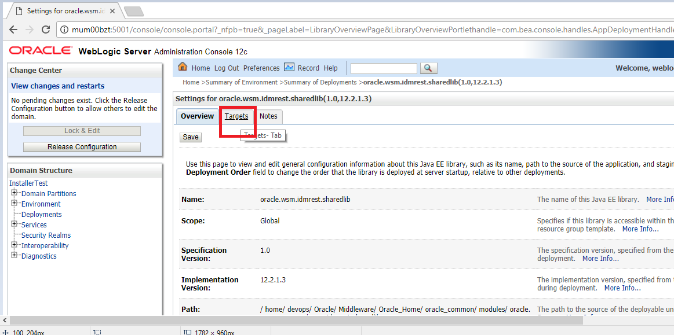Image resolution: width=674 pixels, height=335 pixels.
Task: Open Deployments in Domain Structure
Action: [41, 214]
